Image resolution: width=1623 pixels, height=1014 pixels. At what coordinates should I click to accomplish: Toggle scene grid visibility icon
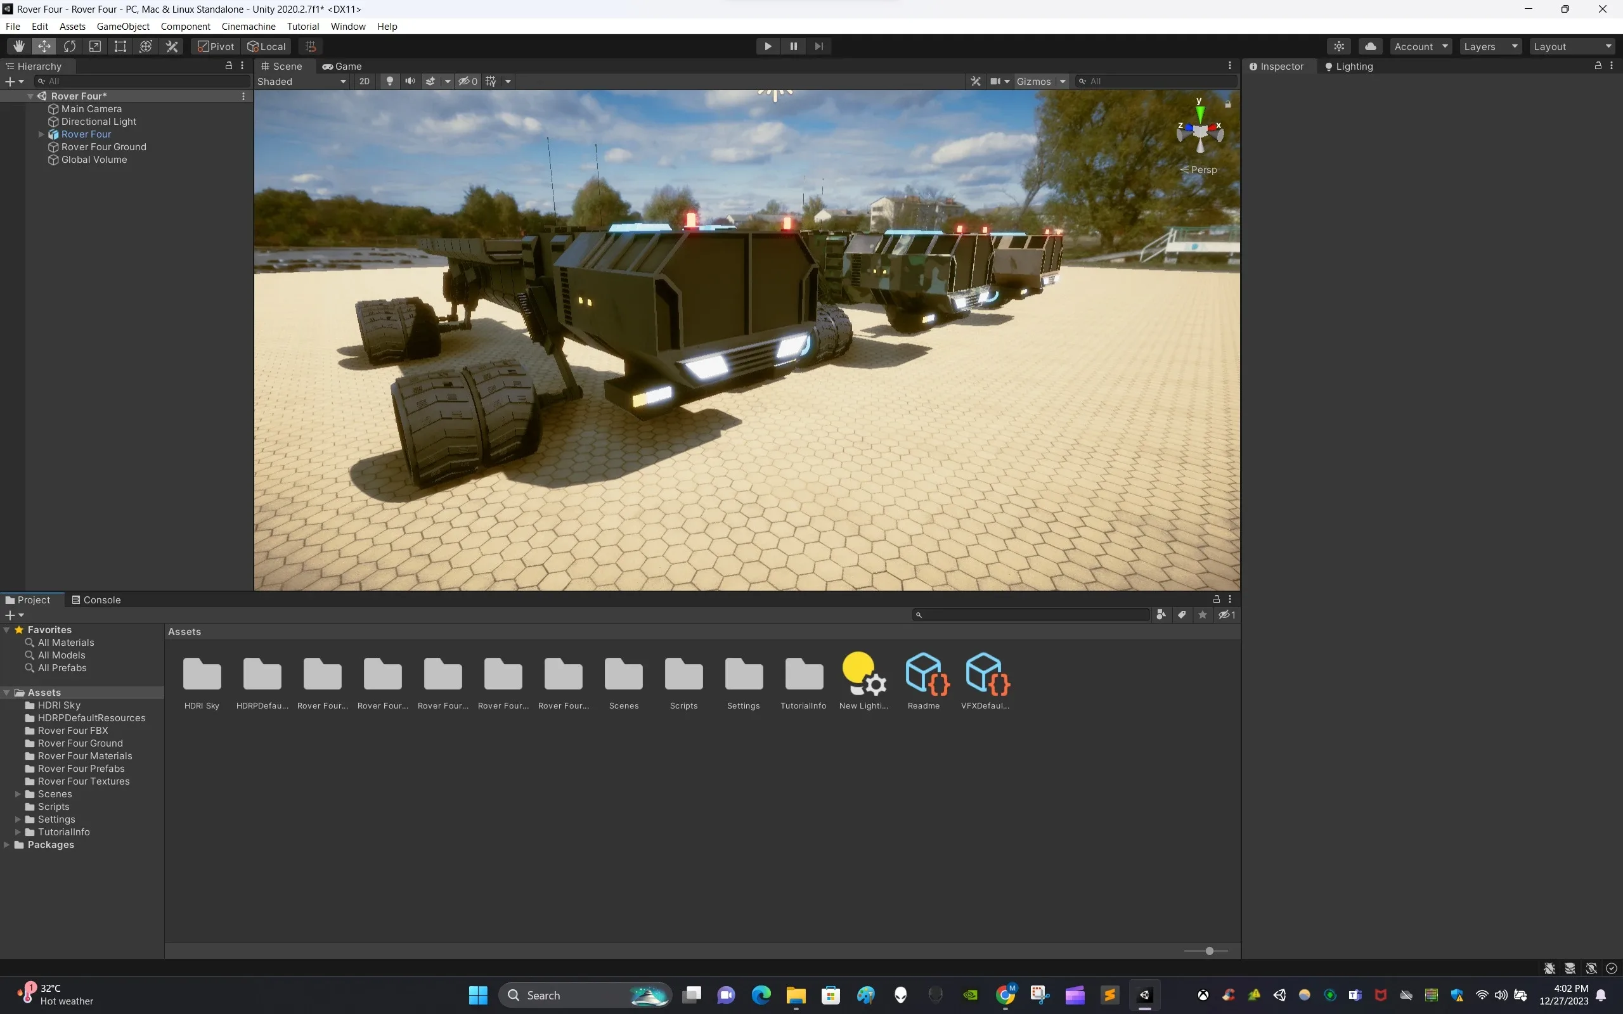(x=491, y=81)
